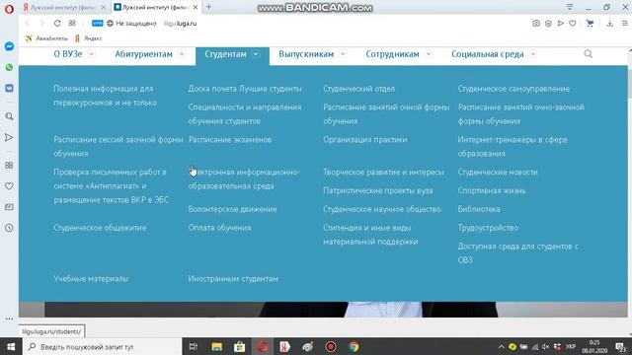Expand Сотрудникам dropdown arrow
Screen dimensions: 632x355
(x=428, y=54)
